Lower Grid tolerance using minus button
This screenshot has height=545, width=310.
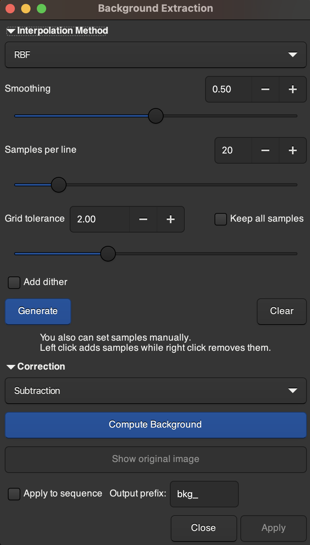(x=143, y=219)
